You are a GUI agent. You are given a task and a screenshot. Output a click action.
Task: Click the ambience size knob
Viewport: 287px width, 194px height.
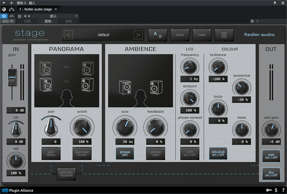coord(125,127)
